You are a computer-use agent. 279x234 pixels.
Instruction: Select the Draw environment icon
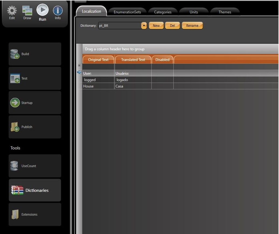coord(27,11)
